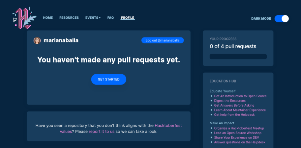The width and height of the screenshot is (301, 148).
Task: Click the pull request progress bar
Action: [238, 57]
